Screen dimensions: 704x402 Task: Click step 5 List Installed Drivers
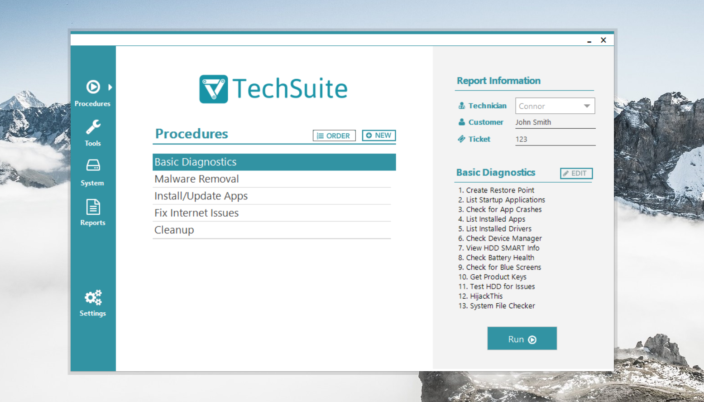coord(495,229)
